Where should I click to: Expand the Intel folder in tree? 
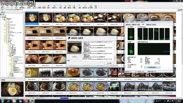tap(5, 29)
